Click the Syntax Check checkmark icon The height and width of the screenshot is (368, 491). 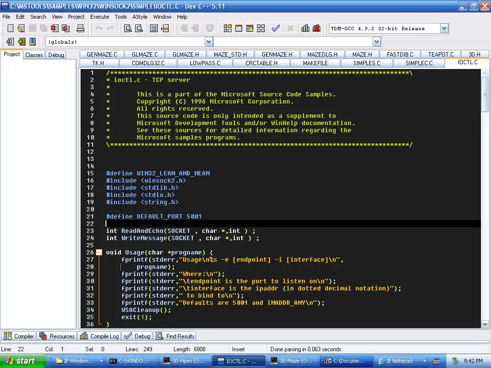click(x=276, y=28)
